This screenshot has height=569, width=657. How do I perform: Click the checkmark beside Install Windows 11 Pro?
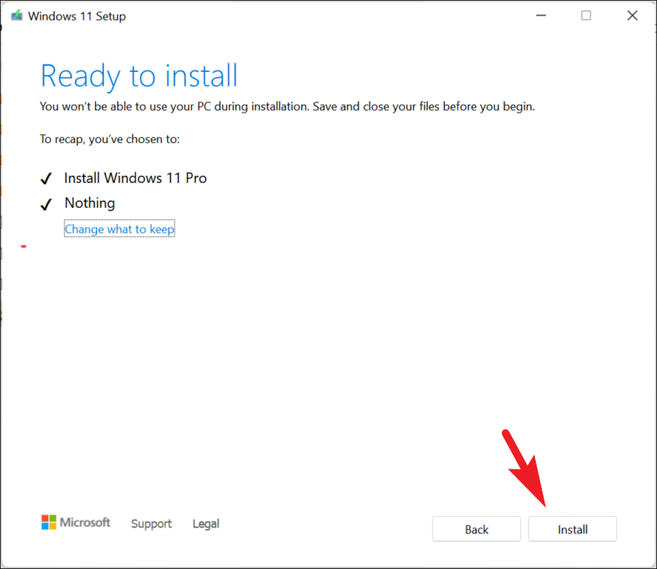click(x=46, y=178)
